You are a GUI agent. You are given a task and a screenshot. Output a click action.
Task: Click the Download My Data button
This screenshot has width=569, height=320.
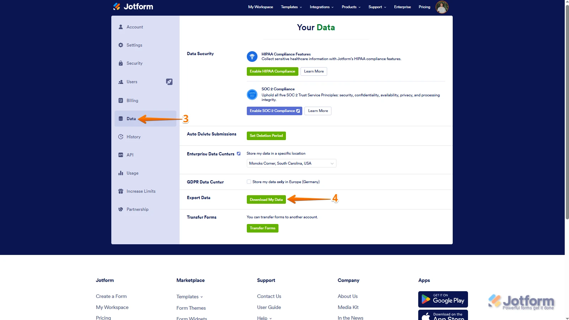[266, 200]
